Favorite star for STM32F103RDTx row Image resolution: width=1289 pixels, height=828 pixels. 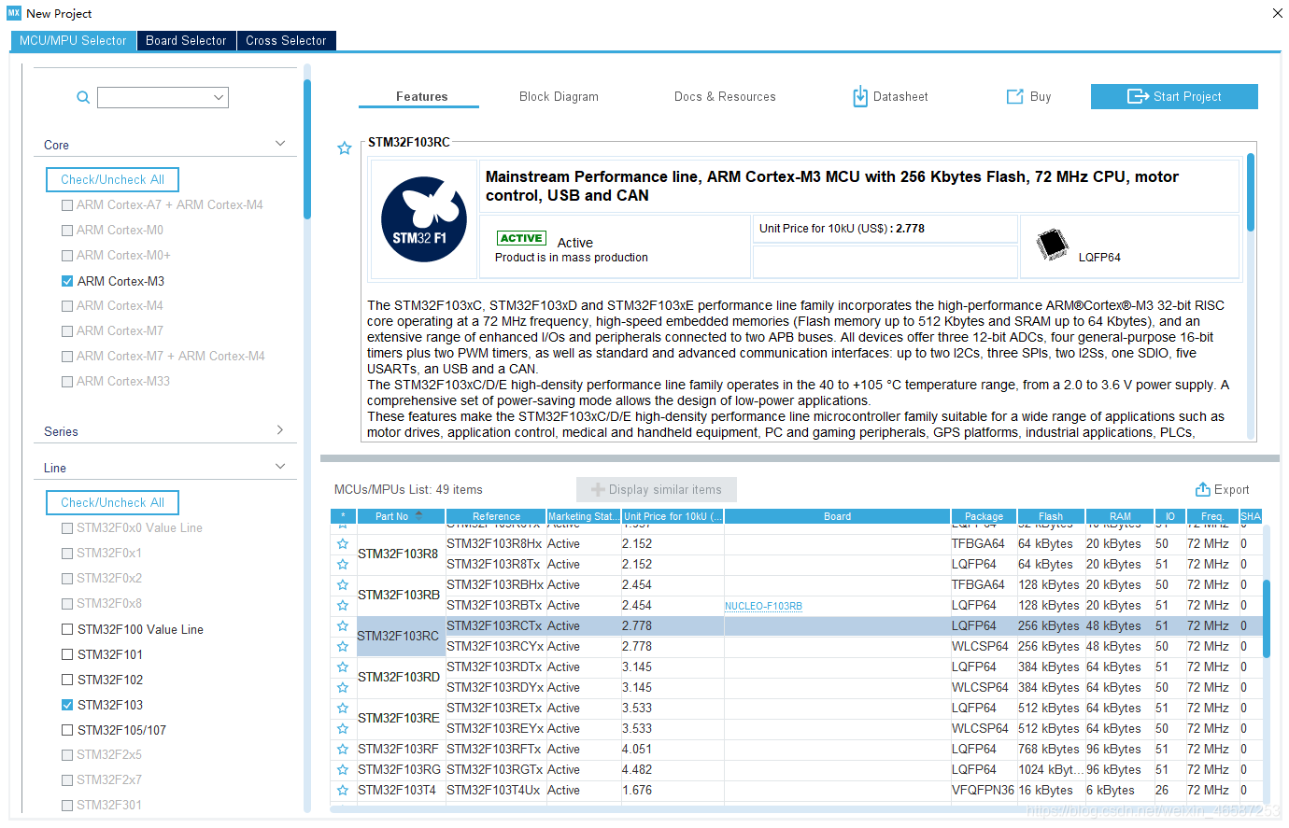click(x=343, y=667)
